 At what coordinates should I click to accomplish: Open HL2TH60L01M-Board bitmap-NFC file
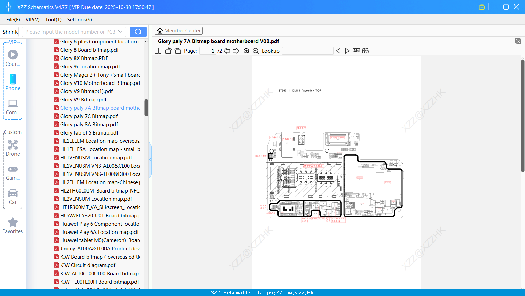pyautogui.click(x=100, y=190)
